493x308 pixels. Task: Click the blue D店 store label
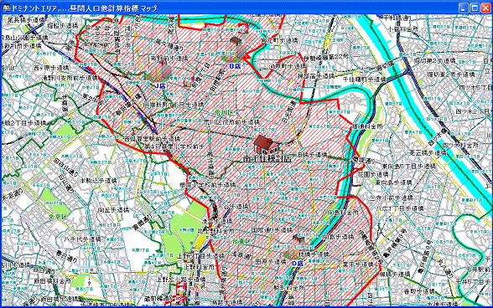[x=298, y=264]
